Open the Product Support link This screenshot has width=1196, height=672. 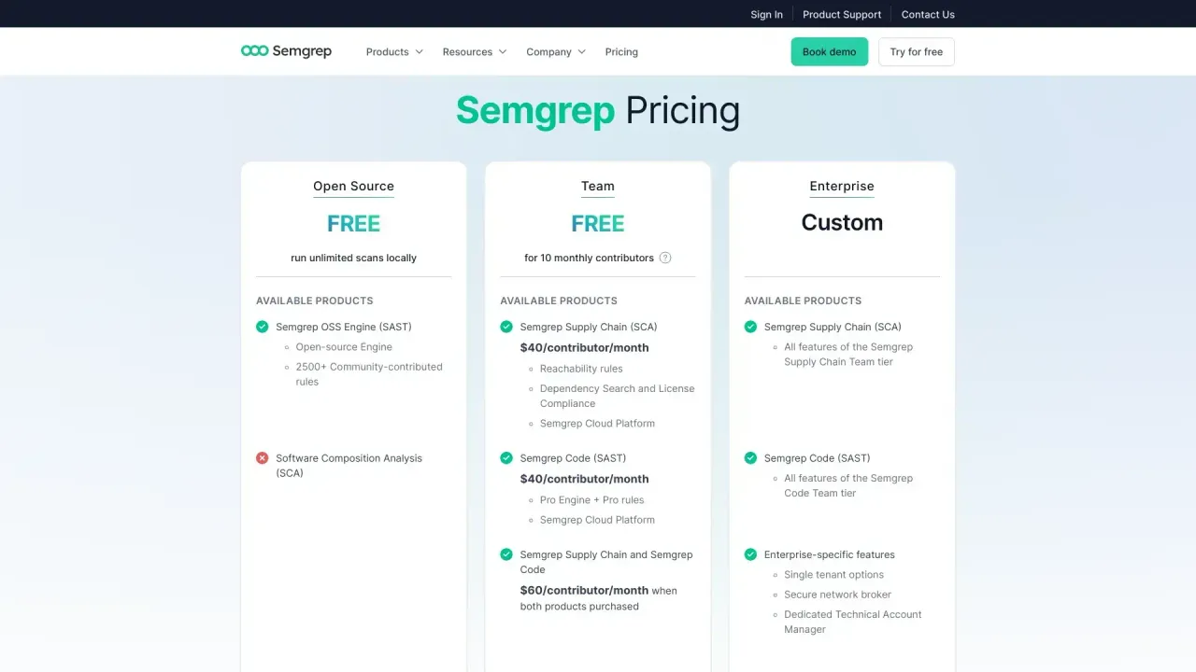[x=842, y=14]
